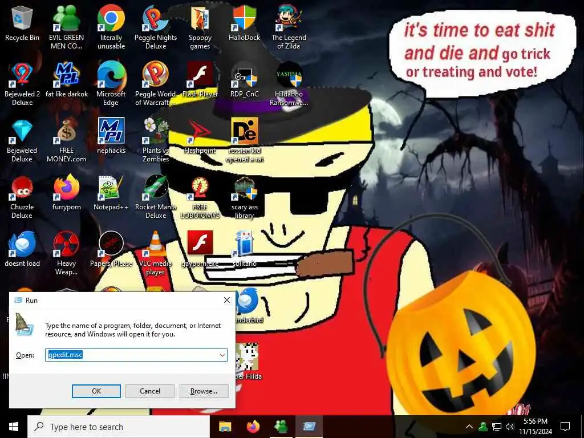Launch Firefox from the taskbar
This screenshot has height=438, width=584.
(x=253, y=427)
